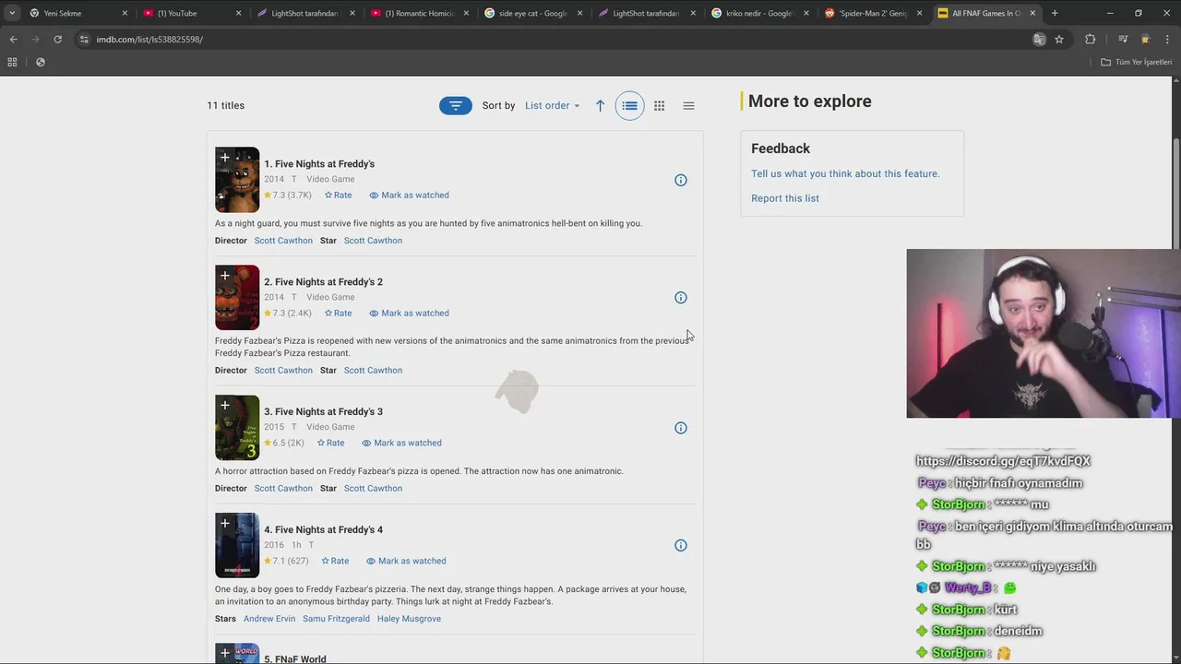
Task: Open title 2. Five Nights at Freddy's 2
Action: point(323,282)
